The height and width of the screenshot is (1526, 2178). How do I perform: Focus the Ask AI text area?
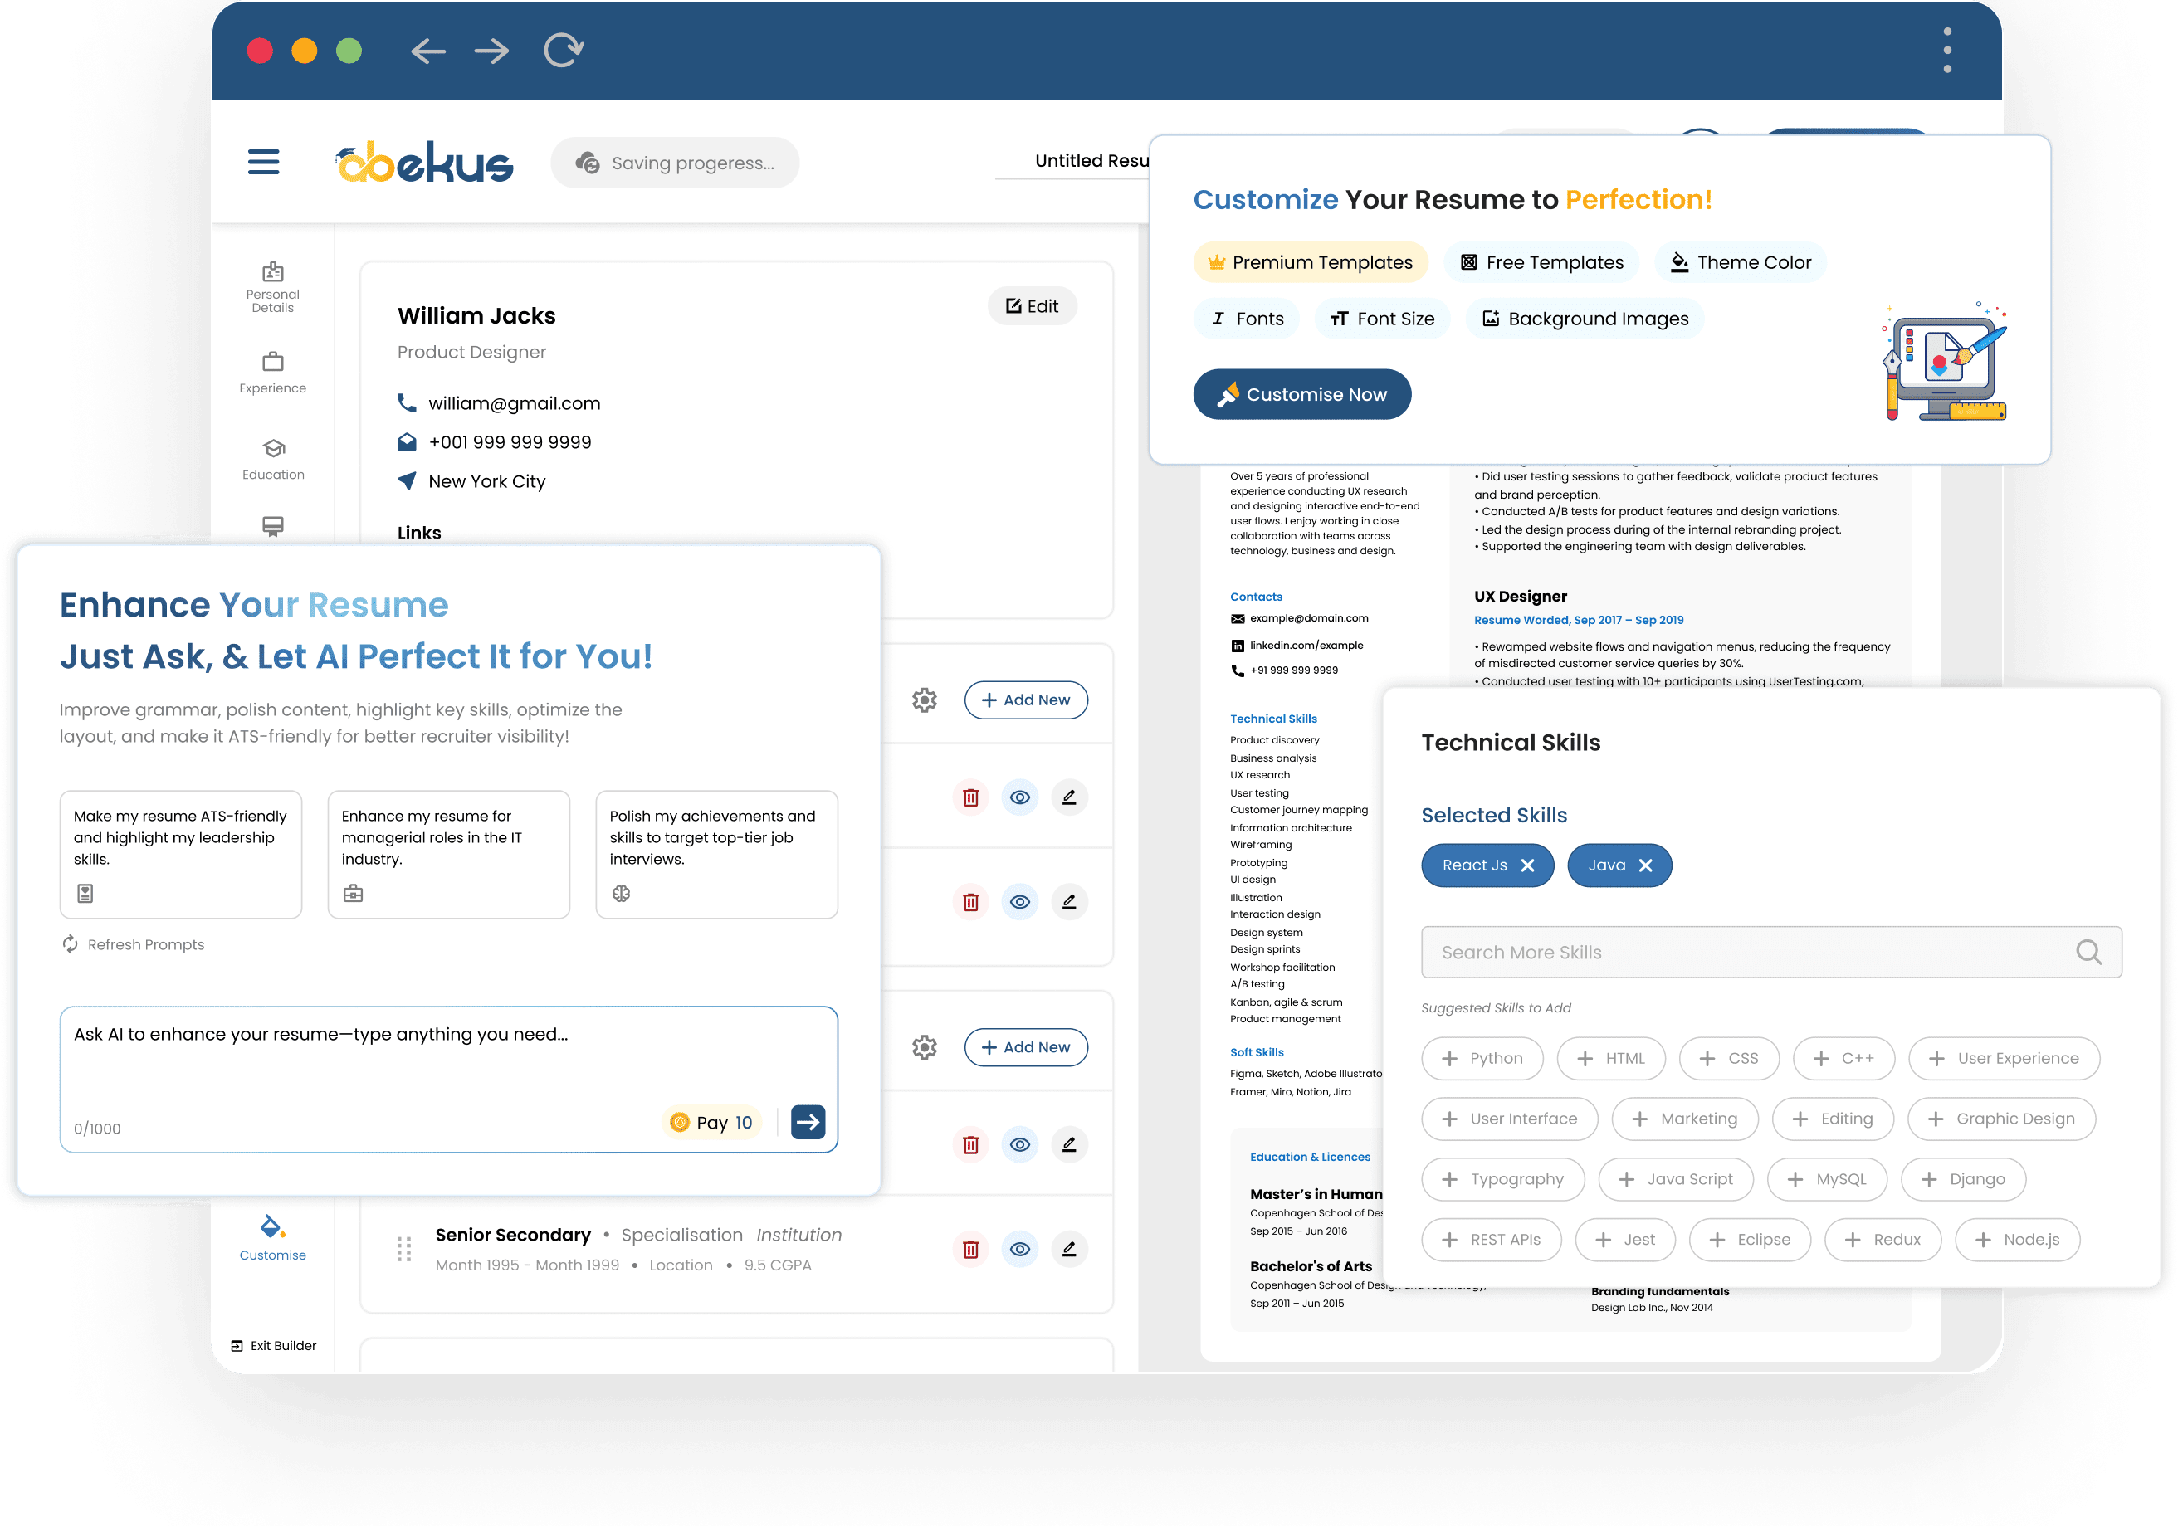[x=449, y=1079]
